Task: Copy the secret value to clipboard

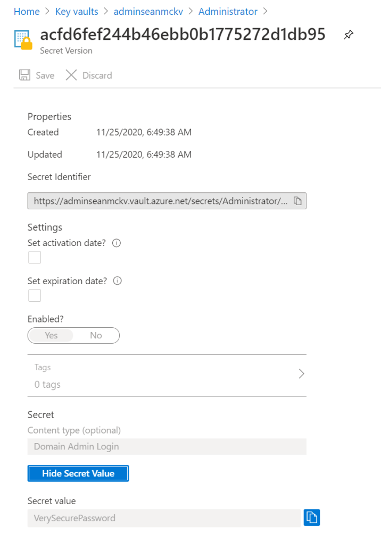Action: (311, 517)
